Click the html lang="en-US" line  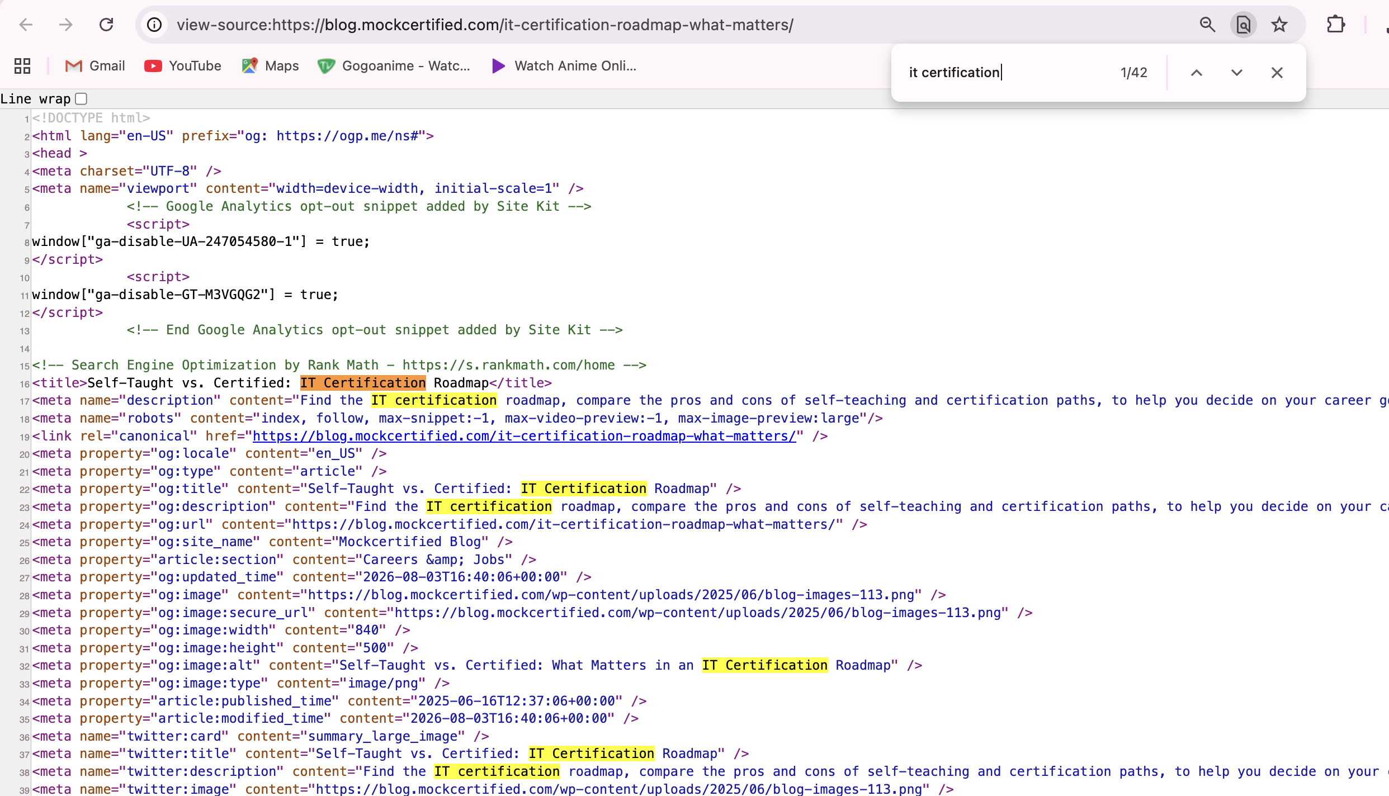(233, 136)
